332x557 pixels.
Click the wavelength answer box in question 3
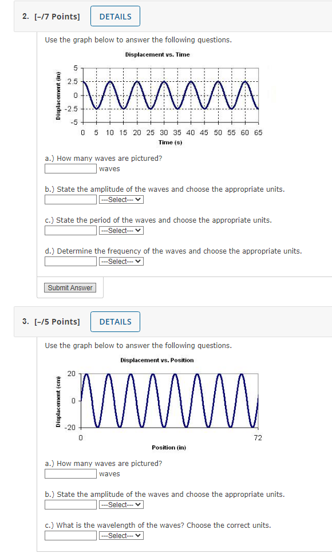[70, 535]
